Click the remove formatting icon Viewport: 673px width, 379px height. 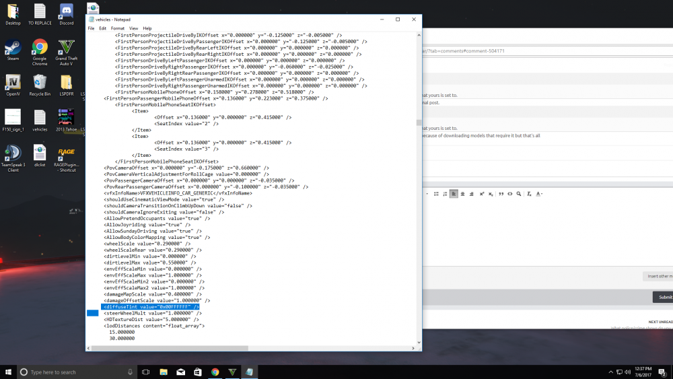529,194
